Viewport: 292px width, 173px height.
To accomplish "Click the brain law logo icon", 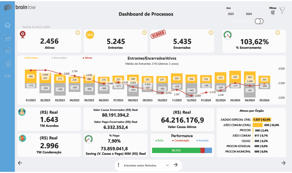I will (8, 7).
